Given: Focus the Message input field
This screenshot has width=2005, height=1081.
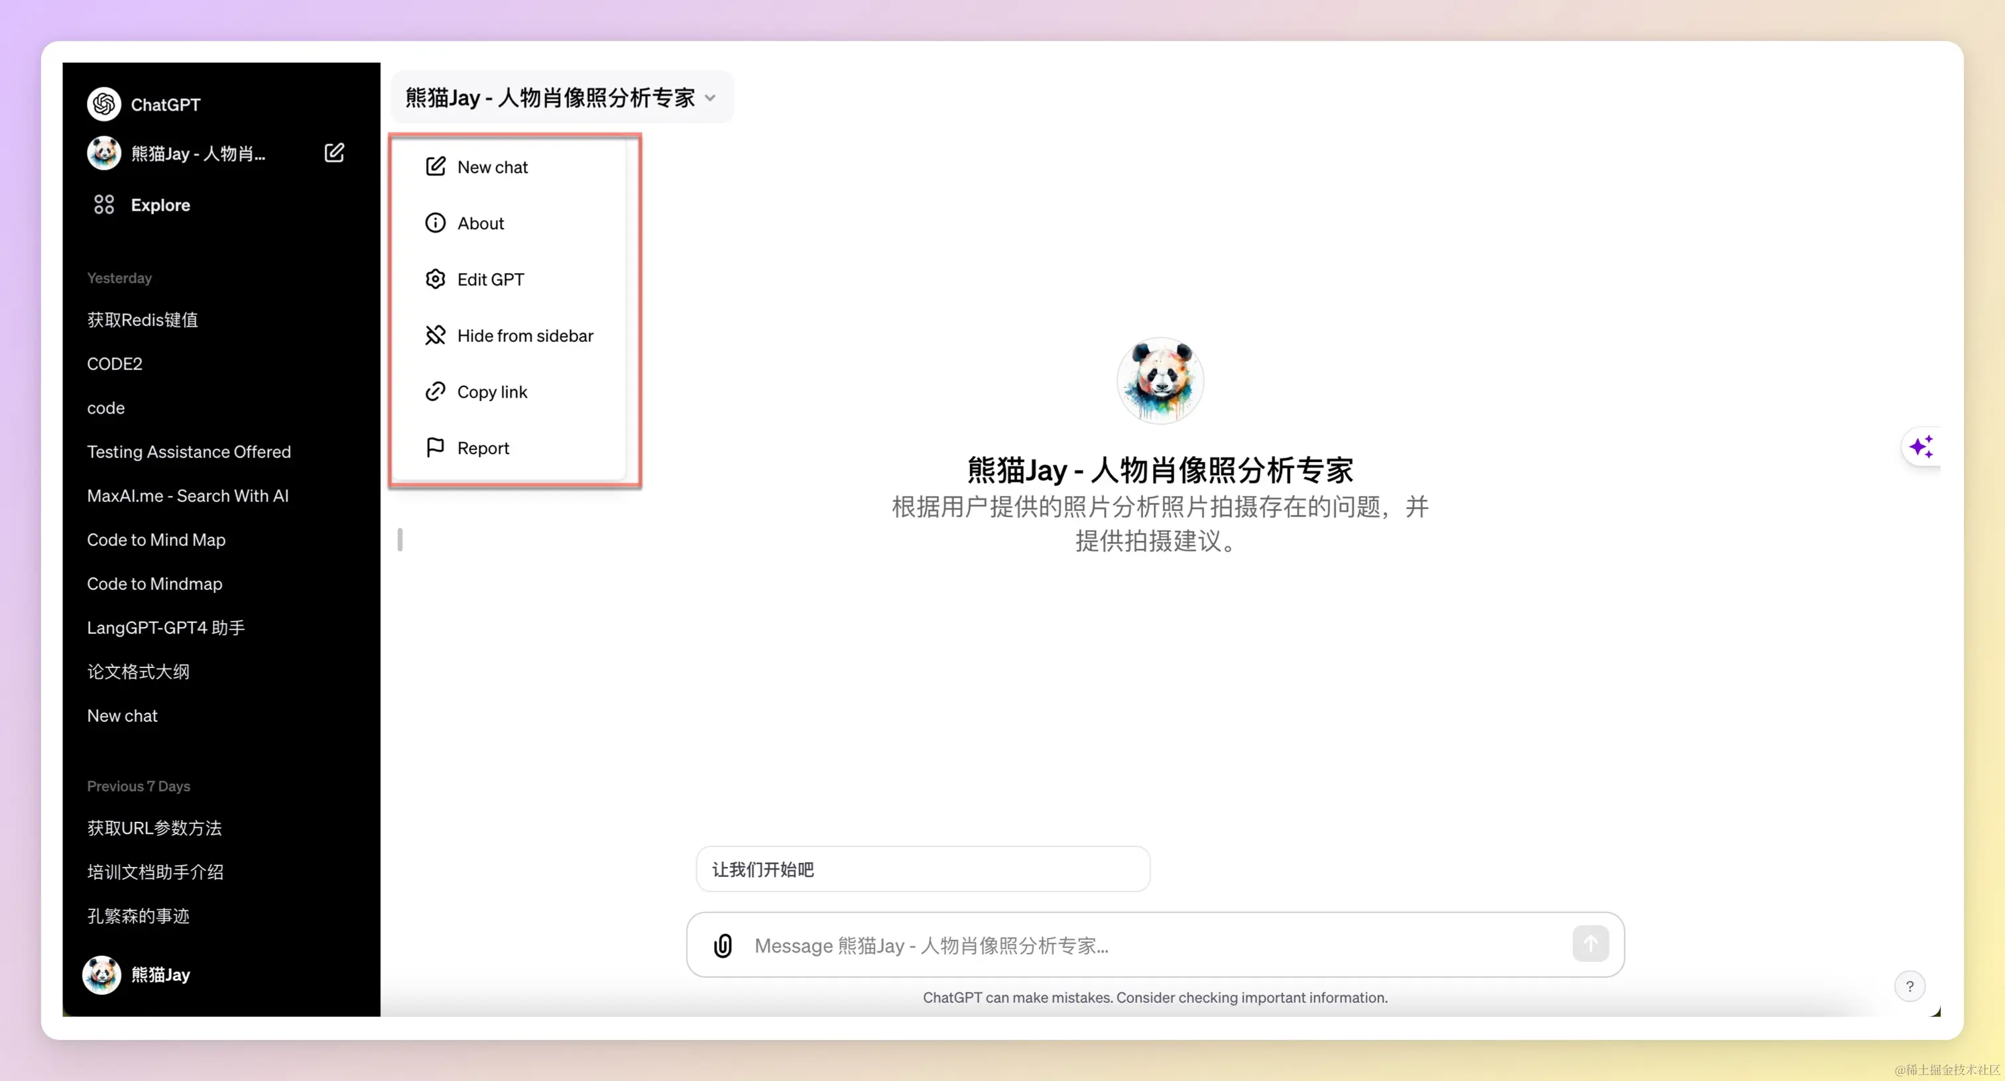Looking at the screenshot, I should (x=1152, y=946).
